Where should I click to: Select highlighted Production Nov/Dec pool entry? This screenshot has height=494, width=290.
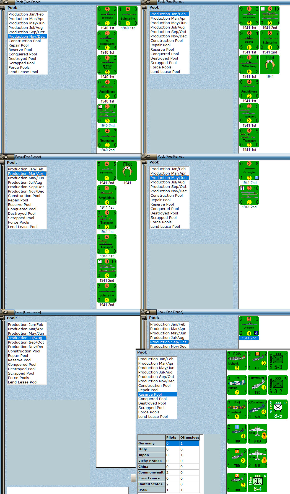(x=28, y=36)
